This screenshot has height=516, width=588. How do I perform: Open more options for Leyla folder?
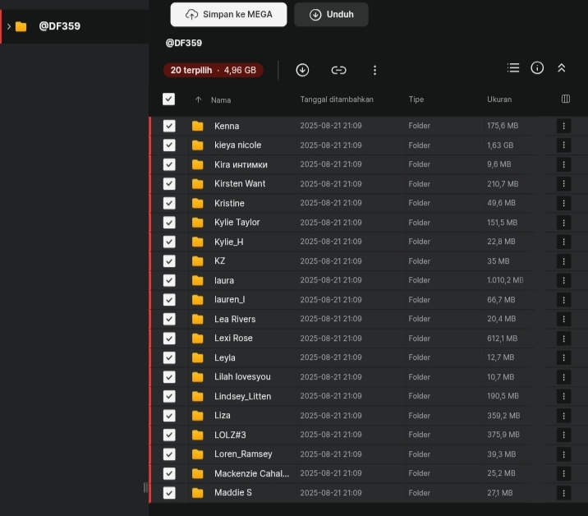click(563, 357)
